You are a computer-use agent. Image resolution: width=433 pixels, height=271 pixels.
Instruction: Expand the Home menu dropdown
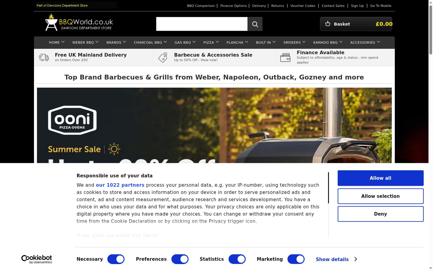pos(57,42)
